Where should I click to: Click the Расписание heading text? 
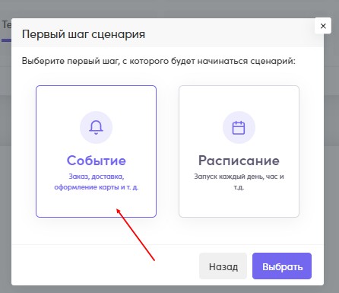(239, 161)
